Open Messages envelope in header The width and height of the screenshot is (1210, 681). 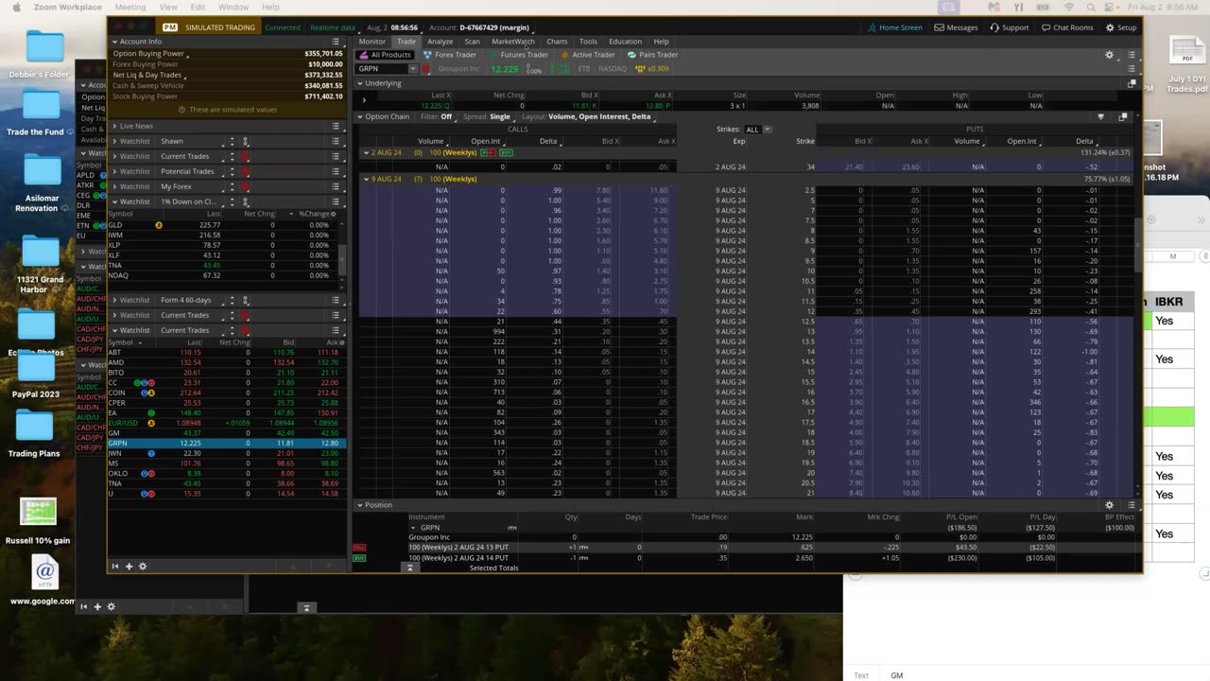[956, 27]
